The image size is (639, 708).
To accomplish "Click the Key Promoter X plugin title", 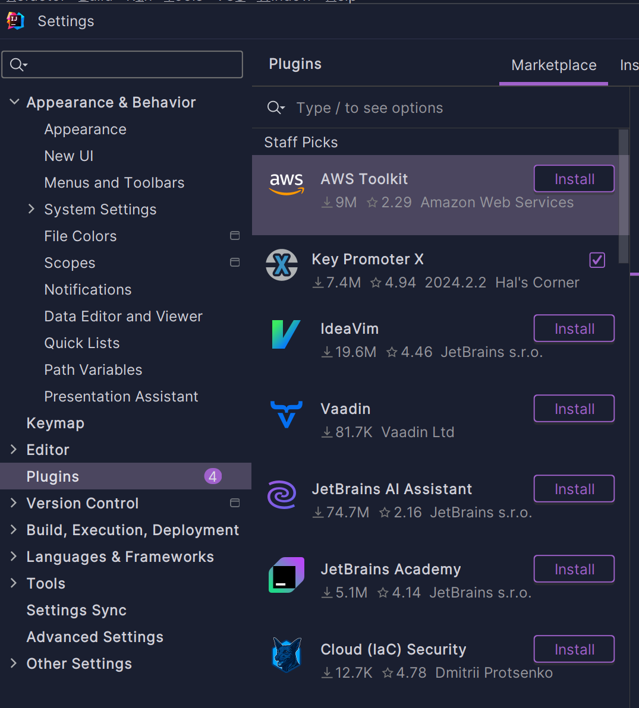I will tap(367, 259).
